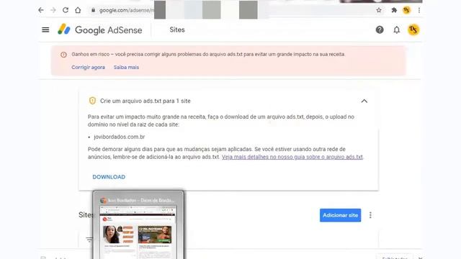Click the address bar URL
The width and height of the screenshot is (461, 259).
(127, 10)
